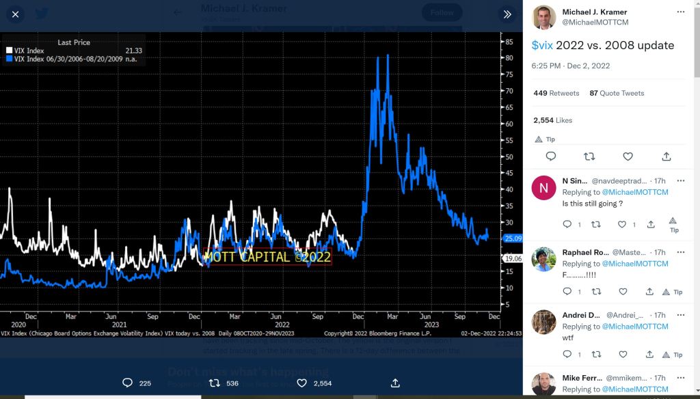Open more options for Michael J. Kramer's tweet
Screen dimensions: 700x399
tap(680, 12)
